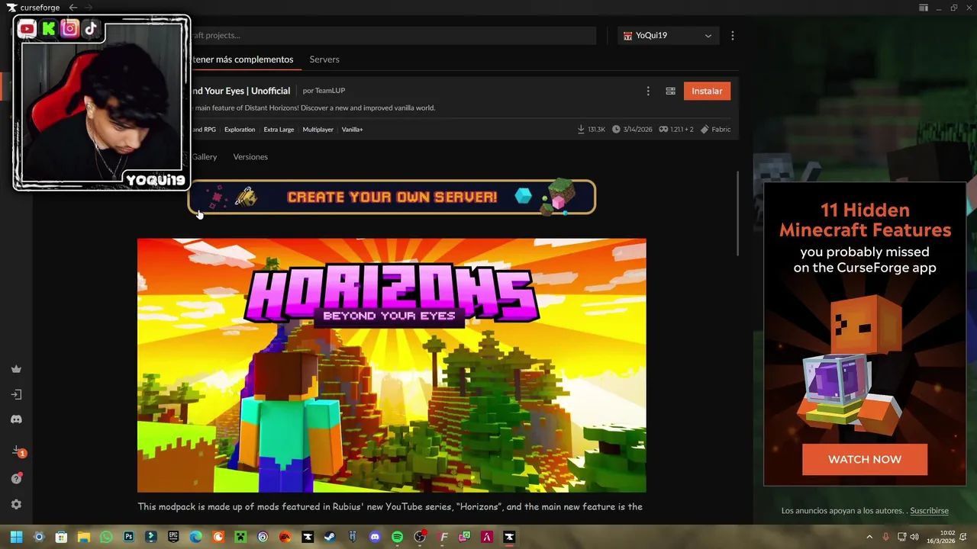
Task: Open Photoshop from the taskbar
Action: pyautogui.click(x=128, y=537)
